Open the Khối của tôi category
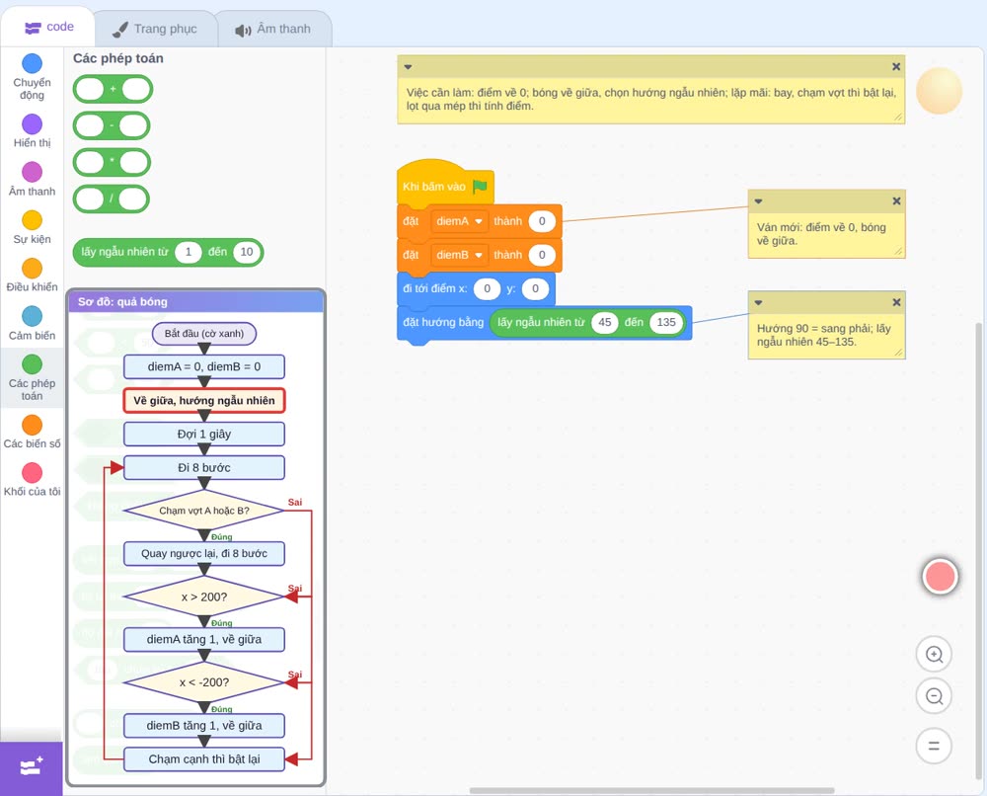987x796 pixels. [33, 480]
